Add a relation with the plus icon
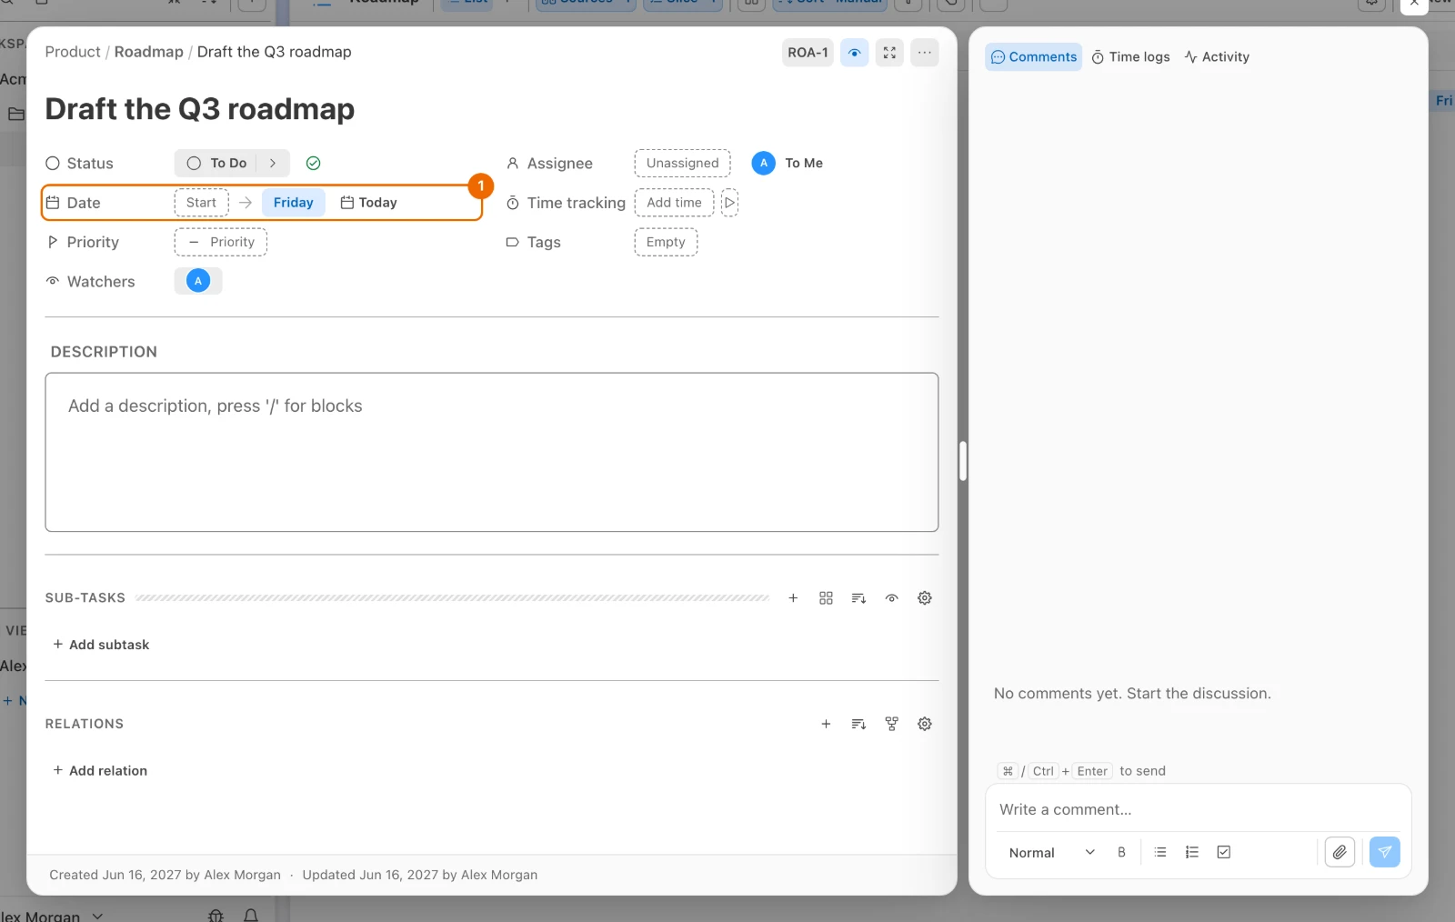 [x=826, y=724]
